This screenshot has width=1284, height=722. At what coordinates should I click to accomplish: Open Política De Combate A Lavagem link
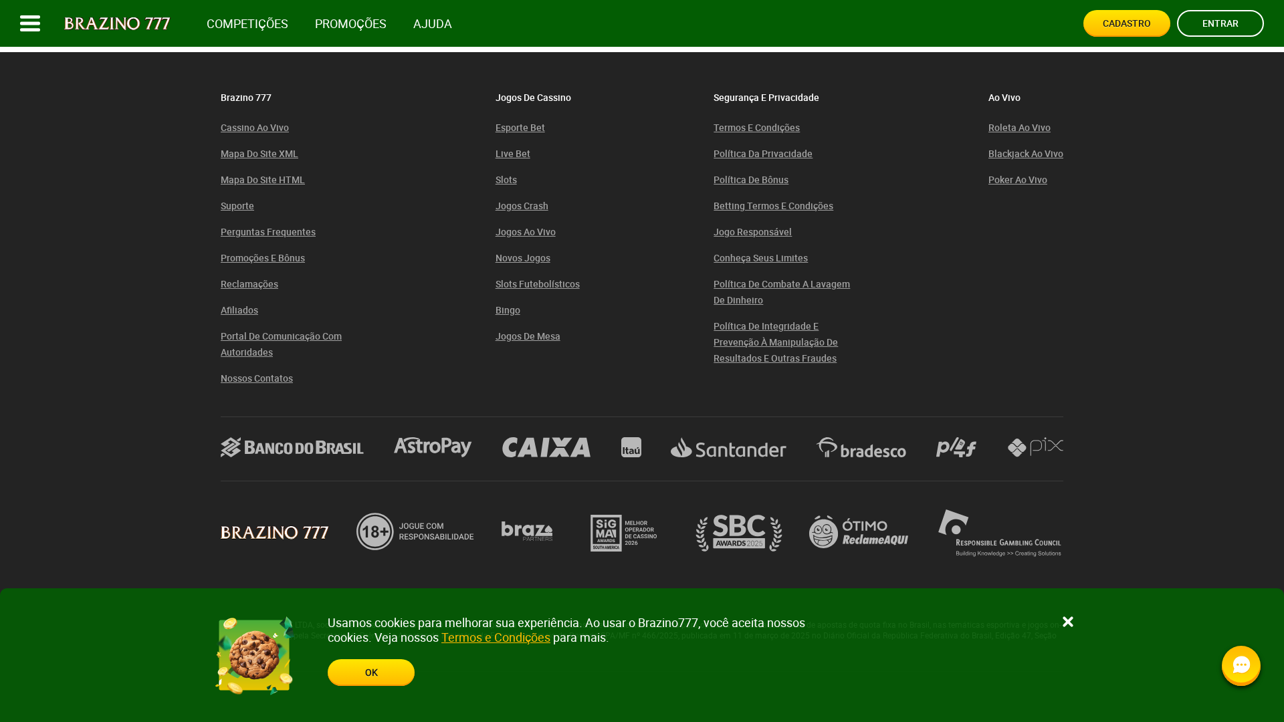tap(782, 292)
